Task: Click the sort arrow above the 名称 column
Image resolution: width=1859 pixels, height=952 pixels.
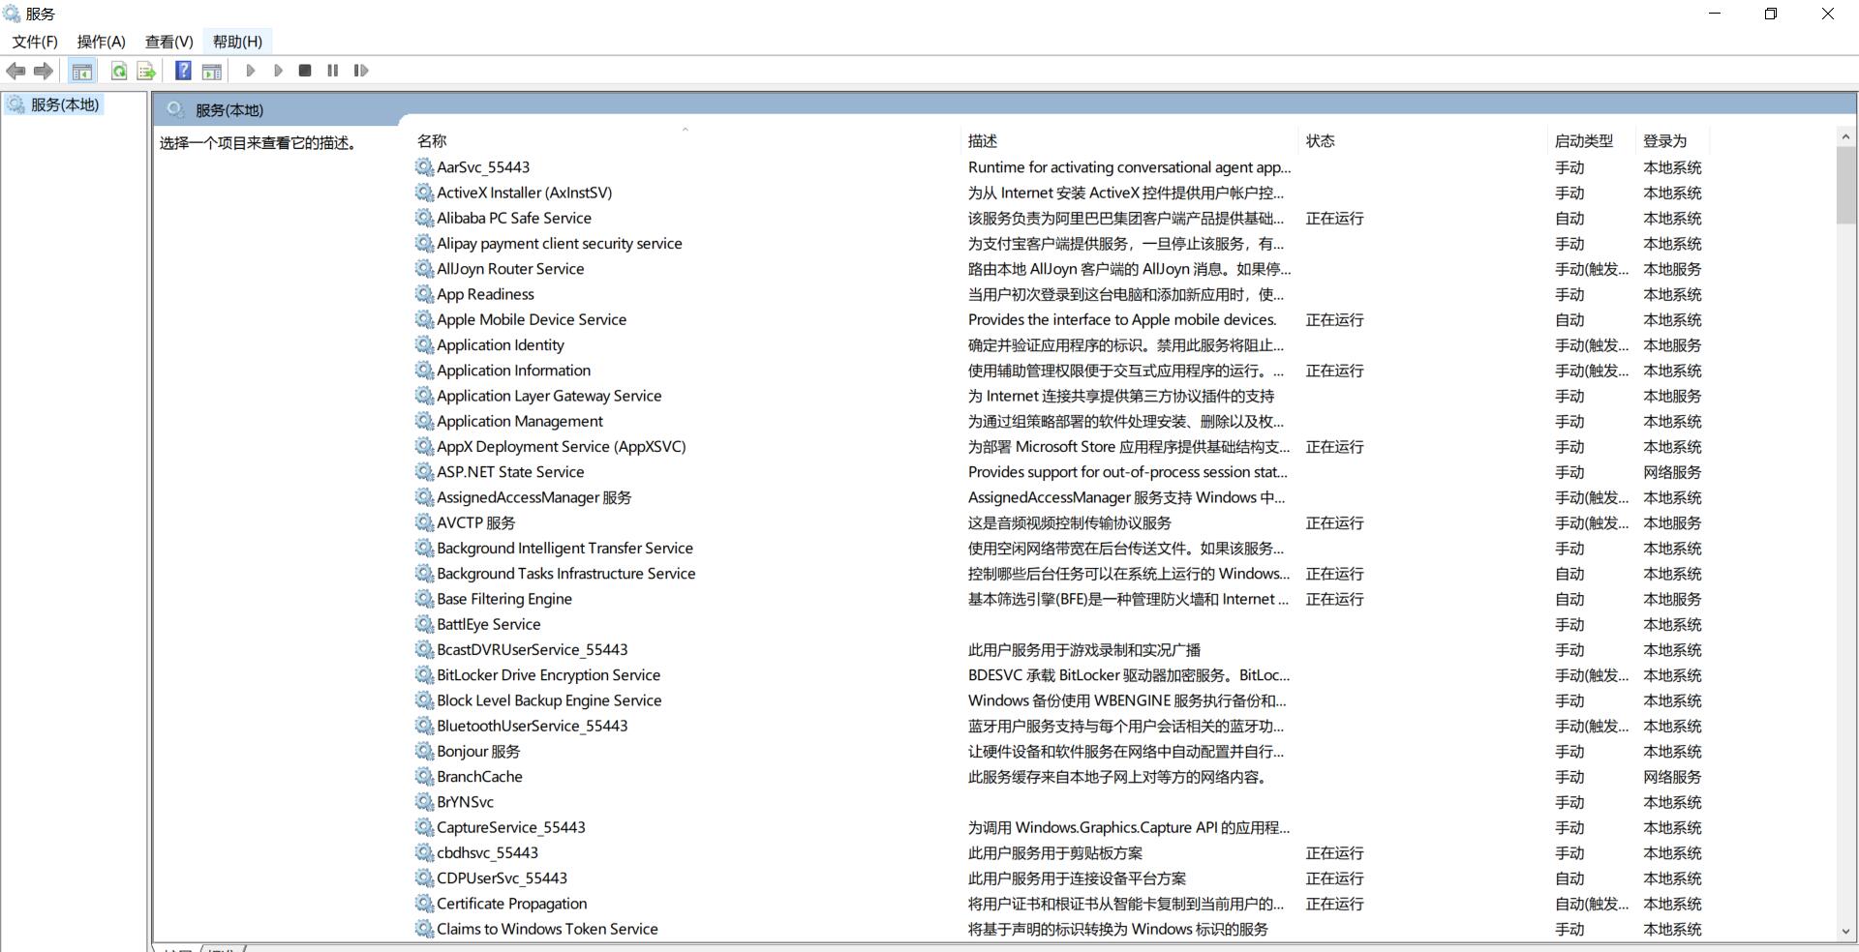Action: coord(686,129)
